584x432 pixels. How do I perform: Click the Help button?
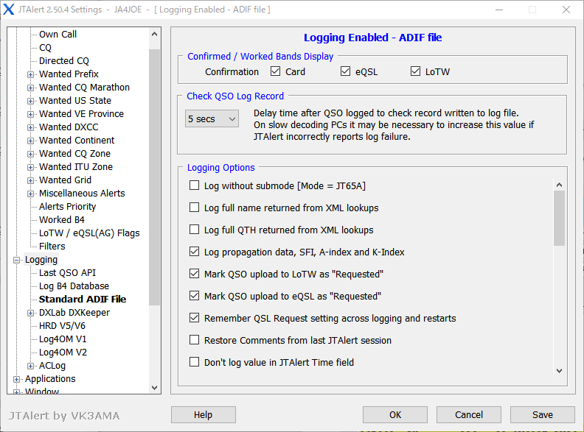coord(204,415)
